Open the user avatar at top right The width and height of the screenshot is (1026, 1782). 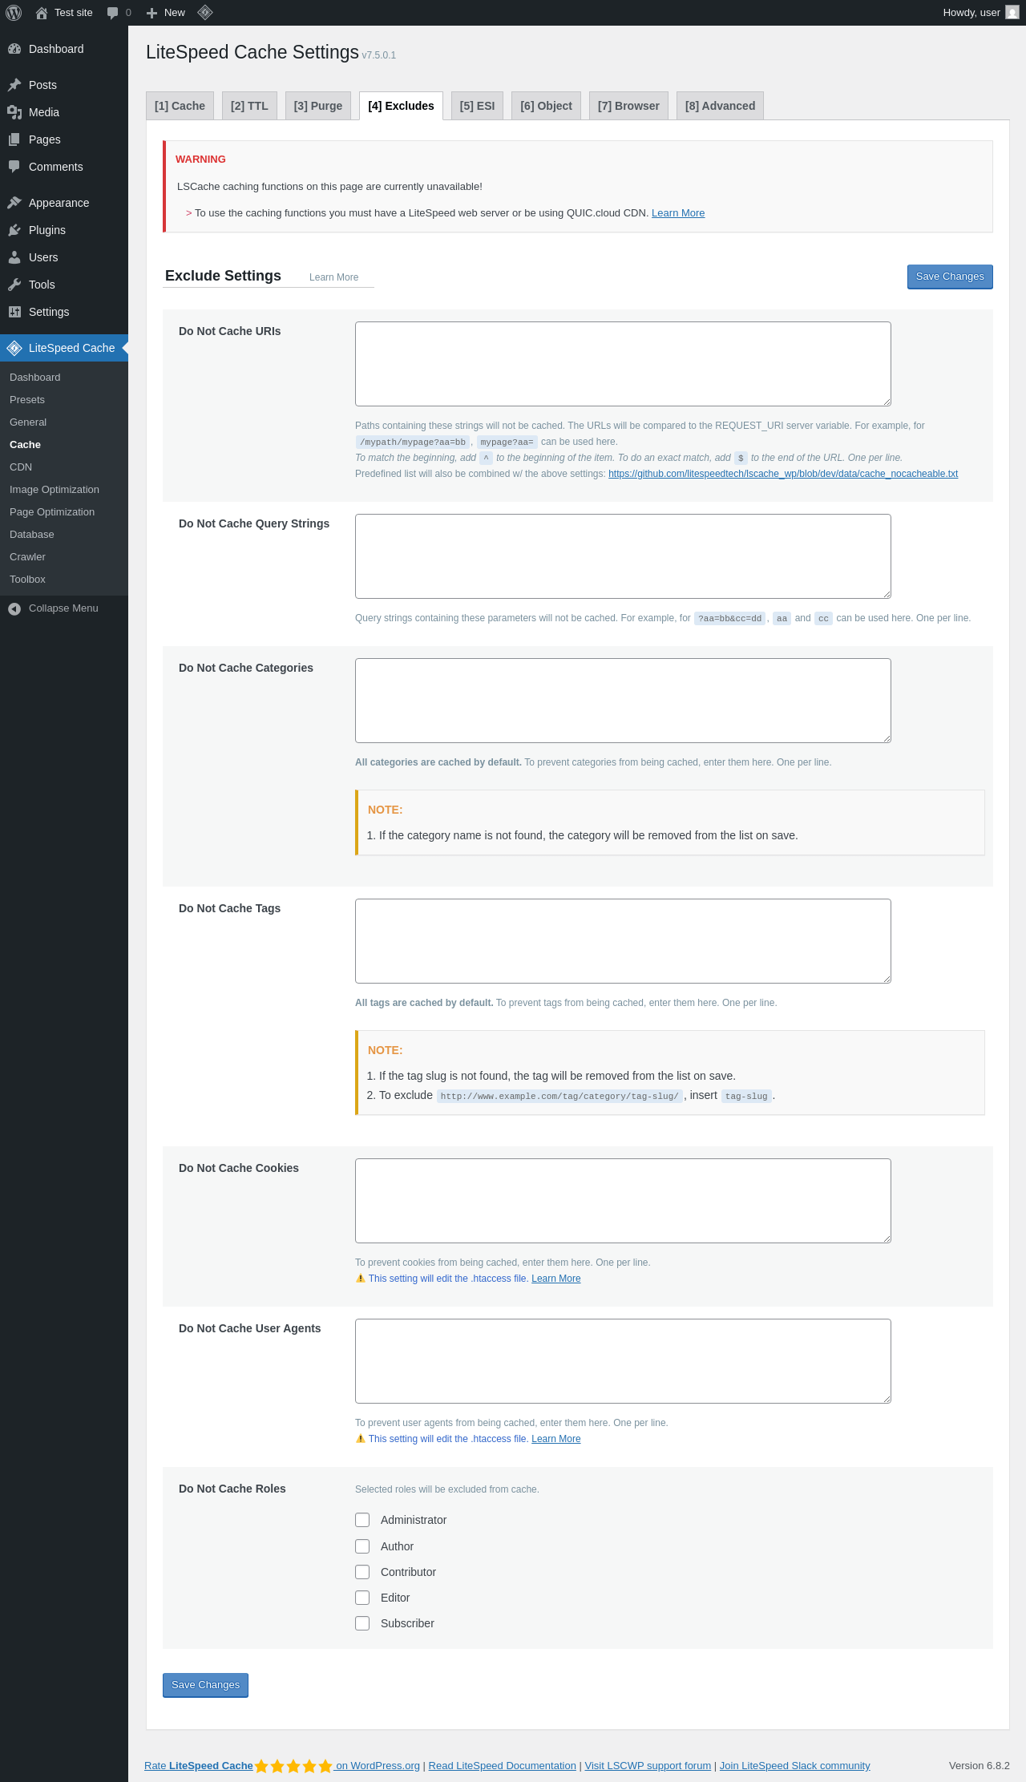(1012, 13)
